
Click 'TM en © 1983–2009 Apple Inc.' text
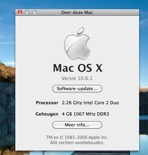(x=77, y=137)
